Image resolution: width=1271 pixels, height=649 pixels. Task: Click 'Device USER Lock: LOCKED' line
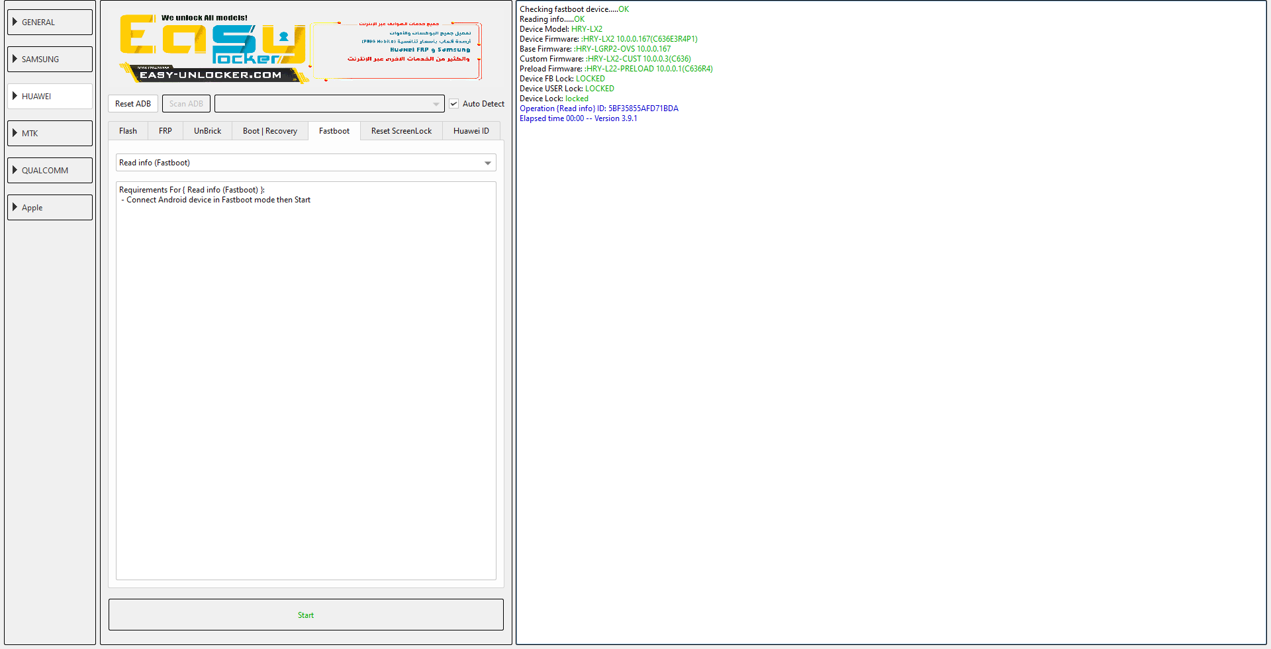[567, 89]
